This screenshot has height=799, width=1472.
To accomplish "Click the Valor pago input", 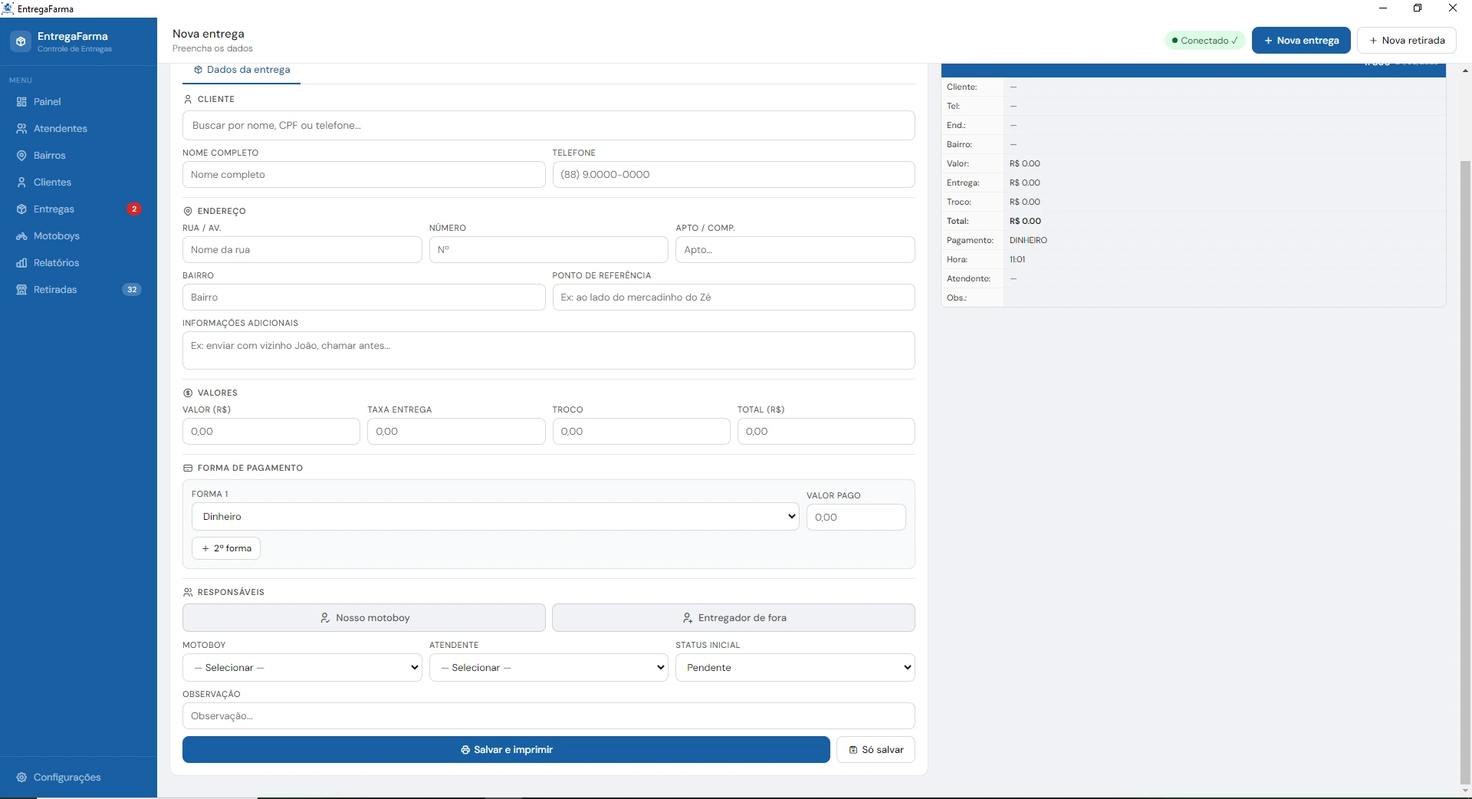I will point(856,518).
